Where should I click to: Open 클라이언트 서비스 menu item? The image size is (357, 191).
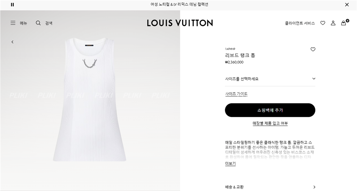299,23
